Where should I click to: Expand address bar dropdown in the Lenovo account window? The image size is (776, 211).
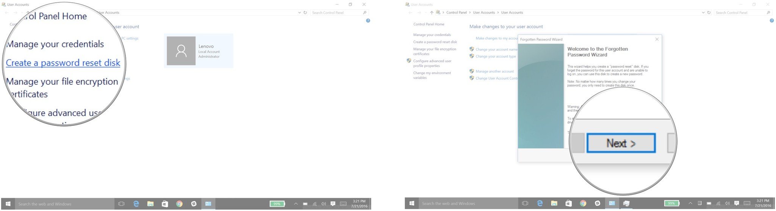click(x=300, y=13)
